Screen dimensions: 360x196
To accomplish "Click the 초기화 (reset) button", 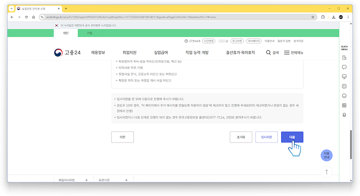I will coord(241,137).
